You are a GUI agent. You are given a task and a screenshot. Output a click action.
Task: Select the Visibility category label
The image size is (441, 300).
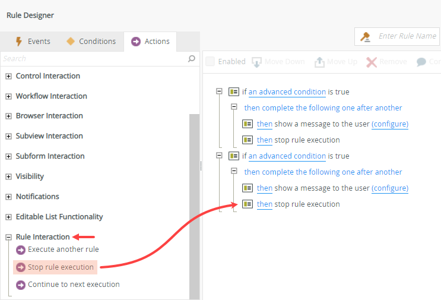click(30, 176)
